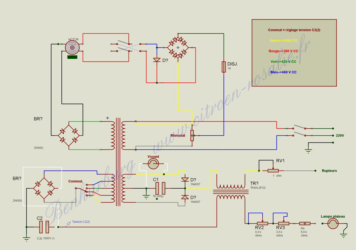This screenshot has width=356, height=250.
Task: Select the RV1 potentiometer symbol
Action: pos(273,171)
